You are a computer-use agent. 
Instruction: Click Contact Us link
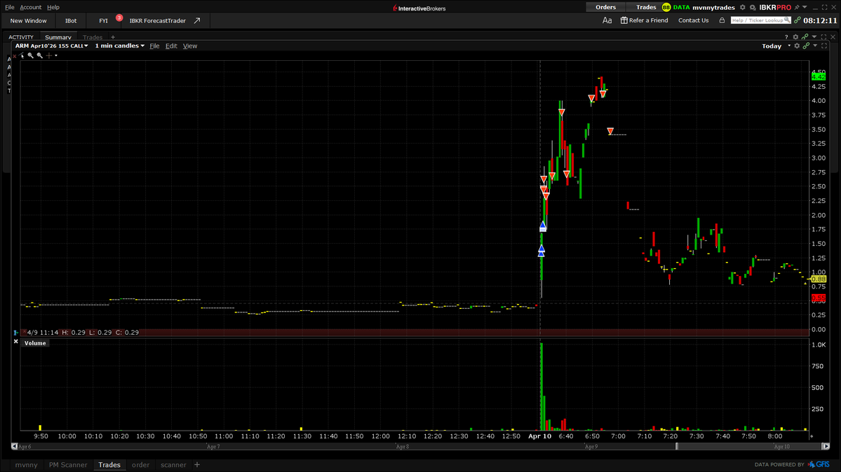(x=694, y=20)
